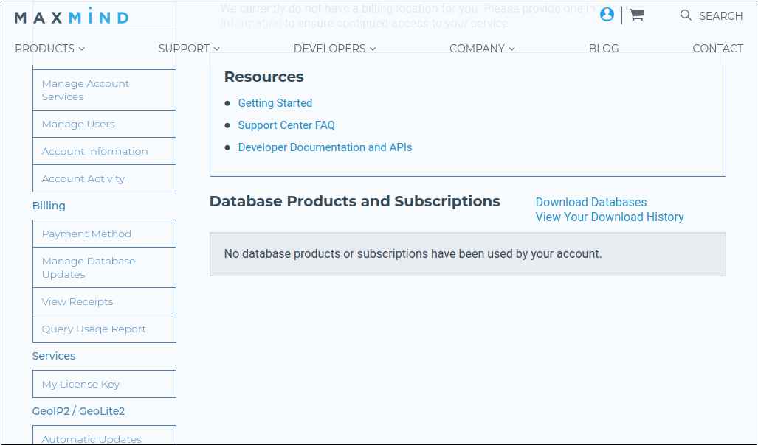Click the Resources heading
The width and height of the screenshot is (758, 445).
tap(264, 77)
